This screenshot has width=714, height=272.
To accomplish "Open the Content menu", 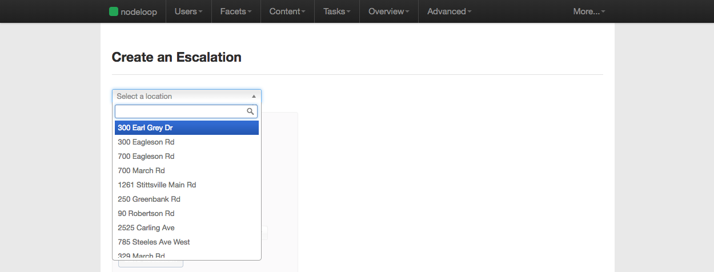I will (287, 11).
